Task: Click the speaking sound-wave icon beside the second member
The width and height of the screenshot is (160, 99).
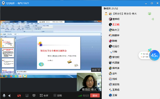Action: tap(153, 19)
